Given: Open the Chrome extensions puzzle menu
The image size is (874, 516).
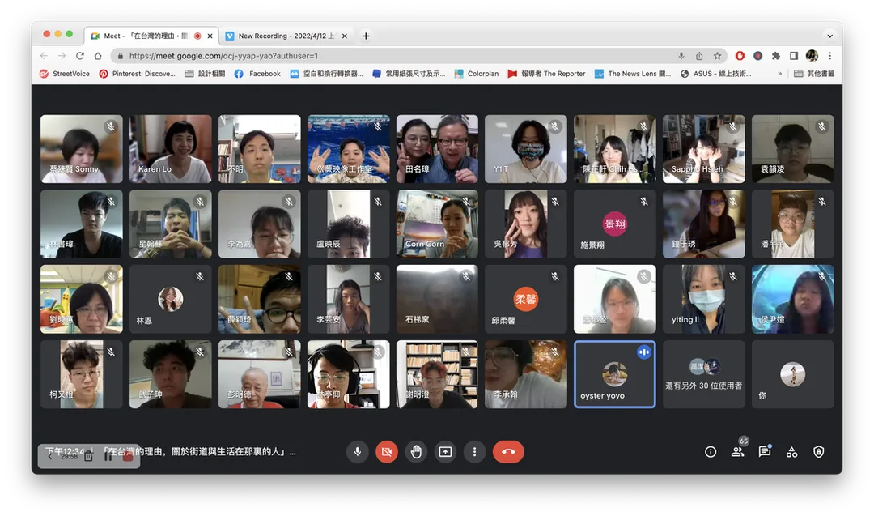Looking at the screenshot, I should [776, 56].
